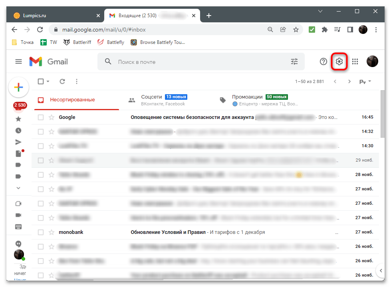Viewport: 391px width, 287px height.
Task: Go to next page of messages
Action: (349, 81)
